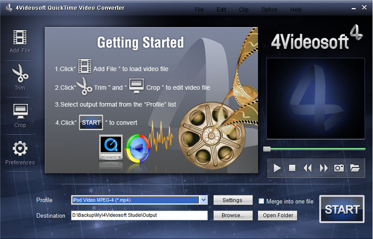Click the Add File filmstrip icon in the sidebar

(x=20, y=37)
